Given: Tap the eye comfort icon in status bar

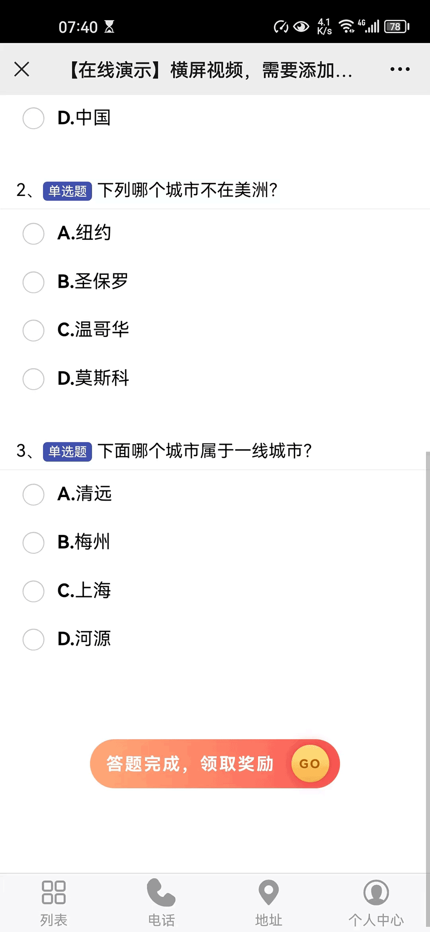Looking at the screenshot, I should pyautogui.click(x=301, y=26).
